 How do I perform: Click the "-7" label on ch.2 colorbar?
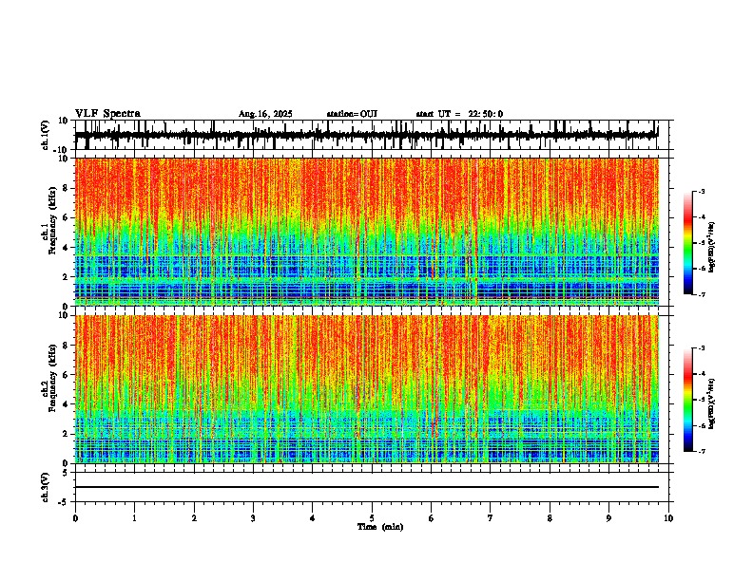(701, 451)
